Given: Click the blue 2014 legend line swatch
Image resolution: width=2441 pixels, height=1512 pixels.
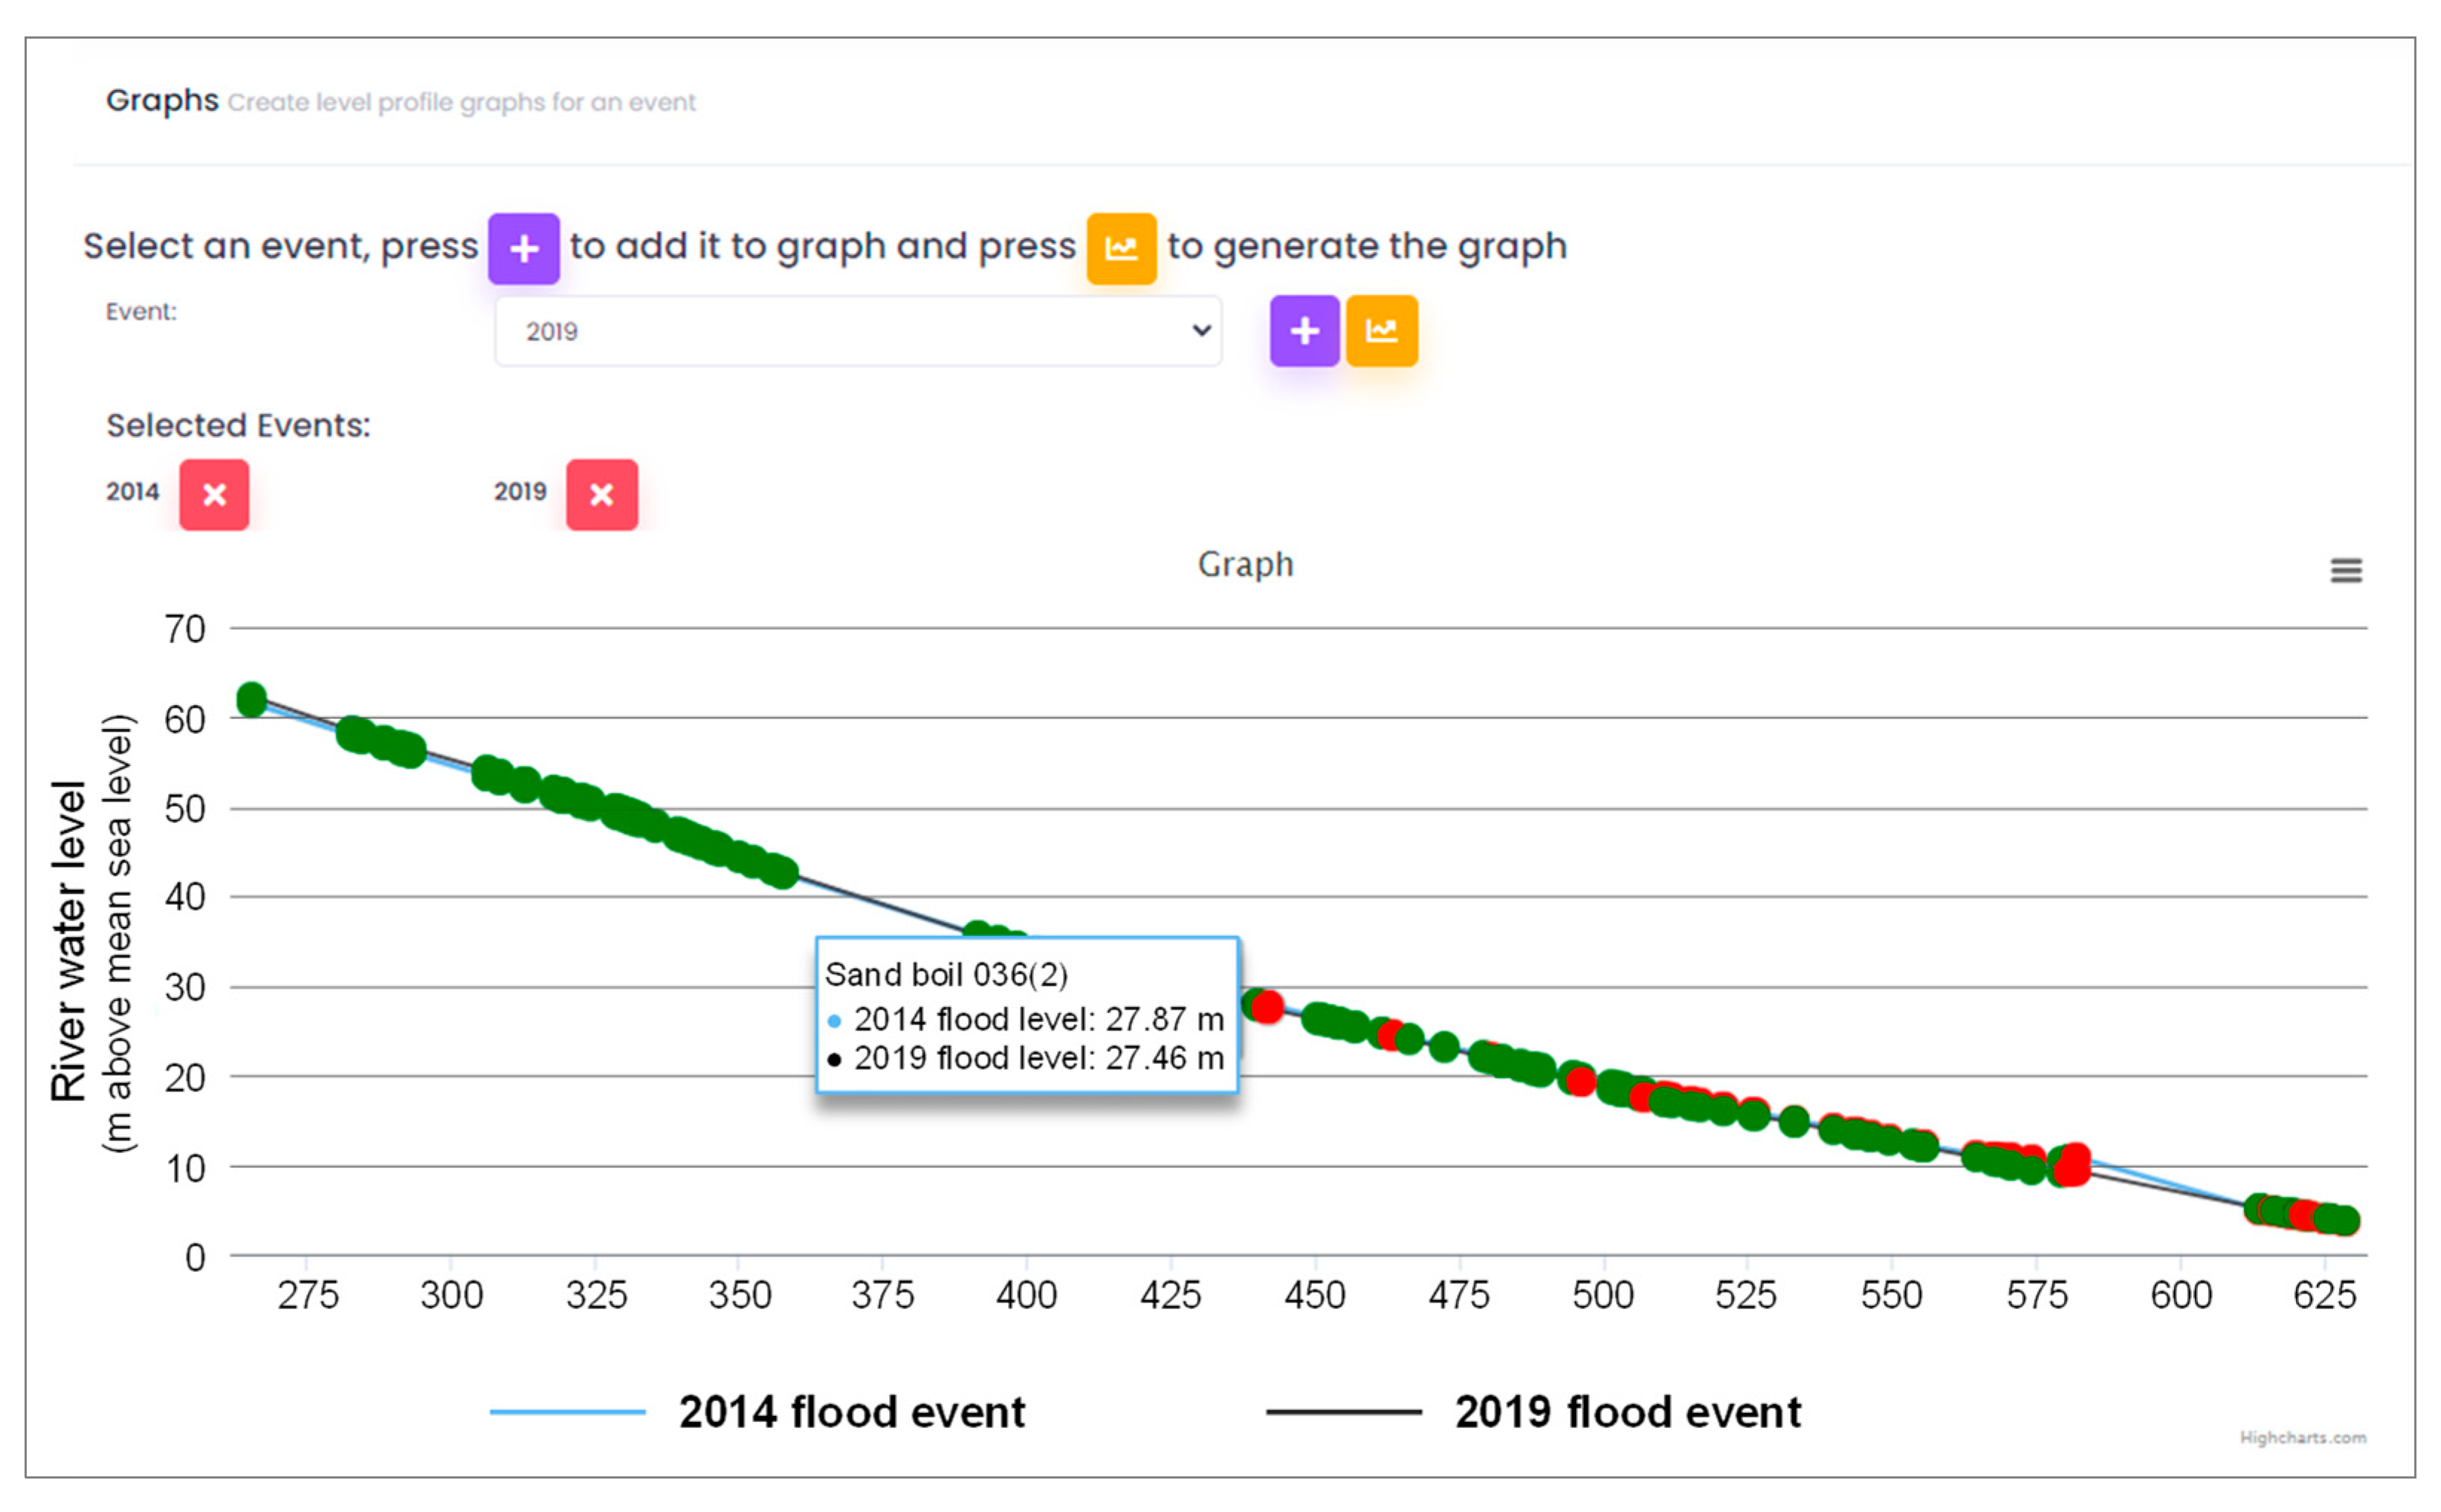Looking at the screenshot, I should pos(567,1411).
